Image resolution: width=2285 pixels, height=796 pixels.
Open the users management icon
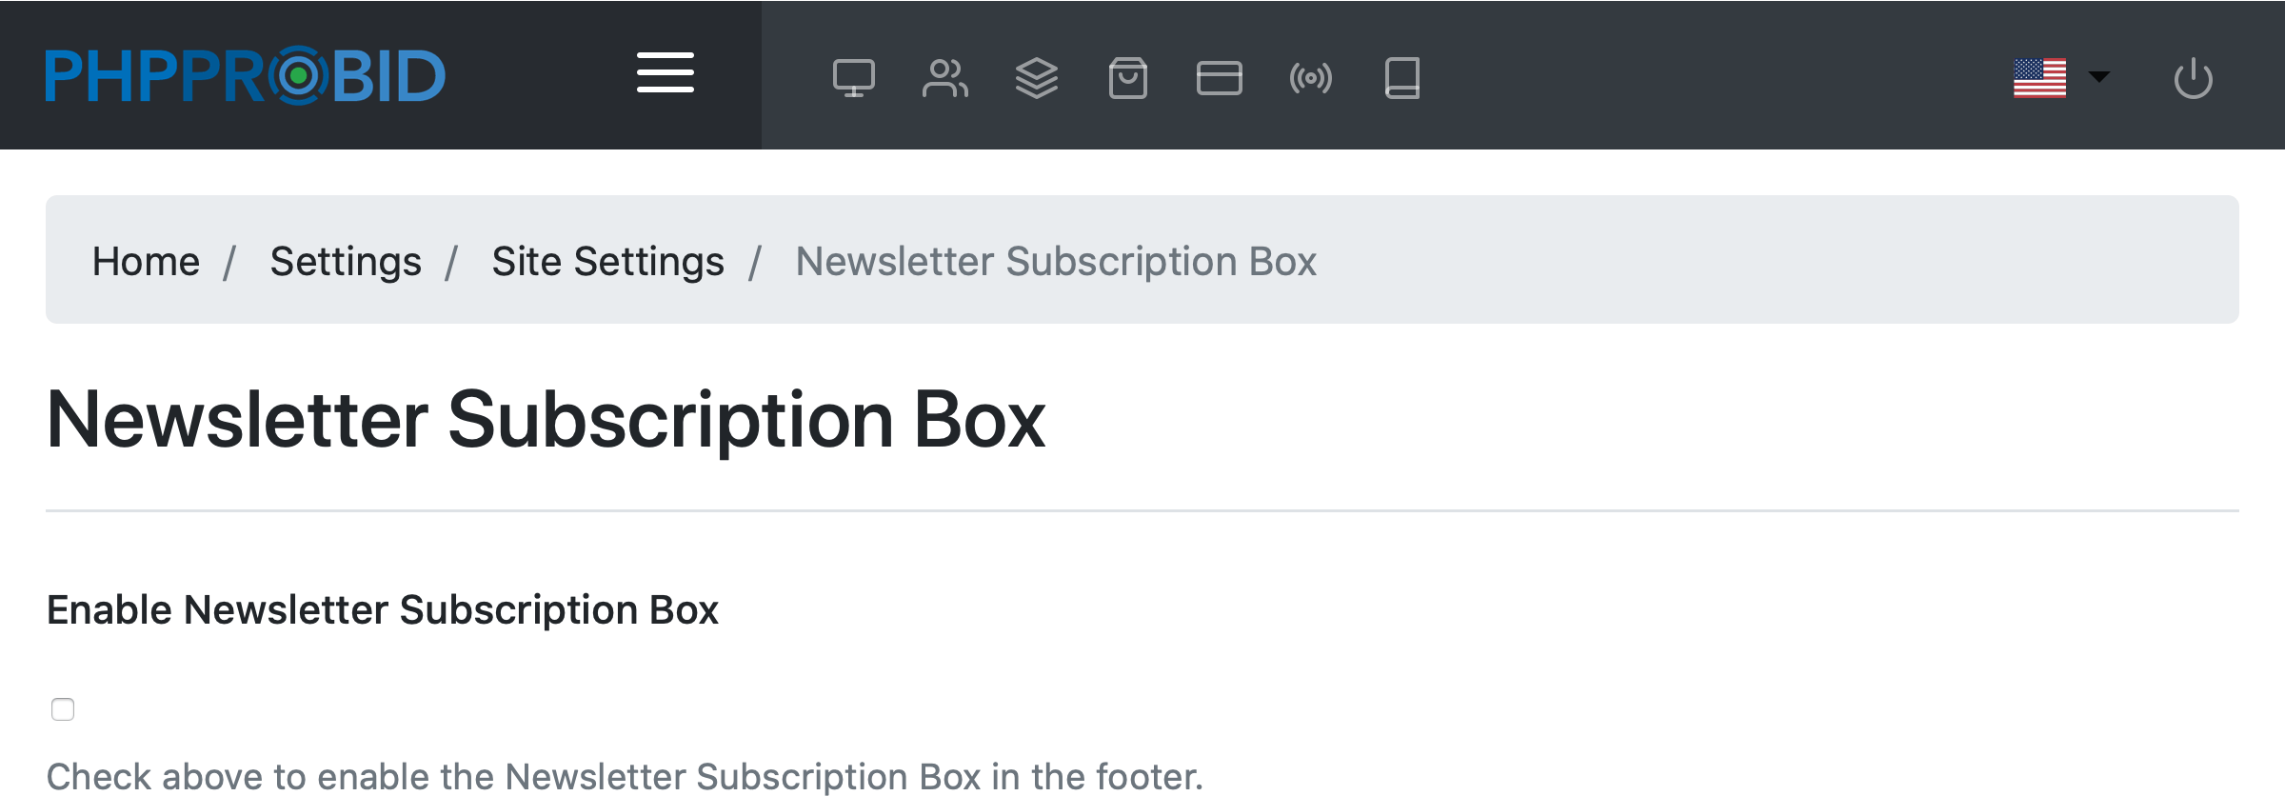coord(944,78)
